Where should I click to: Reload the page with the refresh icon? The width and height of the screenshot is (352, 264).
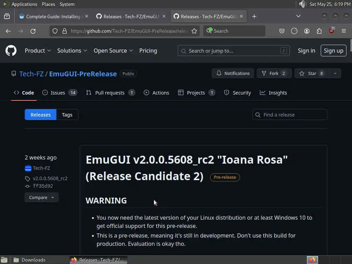(33, 31)
